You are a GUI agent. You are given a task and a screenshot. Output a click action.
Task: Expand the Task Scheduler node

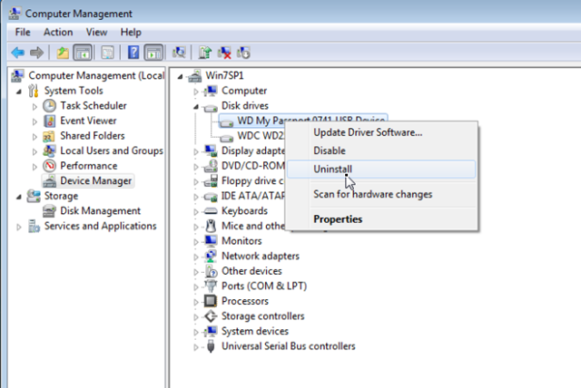[x=35, y=106]
